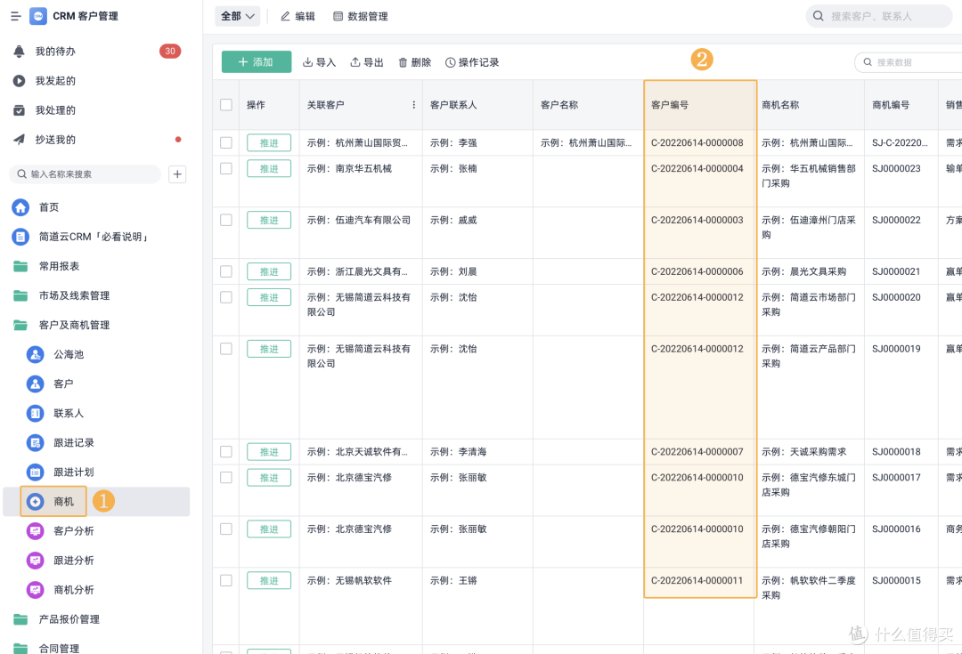The height and width of the screenshot is (654, 962).
Task: Open 跟进分析 dashboard icon
Action: click(35, 561)
